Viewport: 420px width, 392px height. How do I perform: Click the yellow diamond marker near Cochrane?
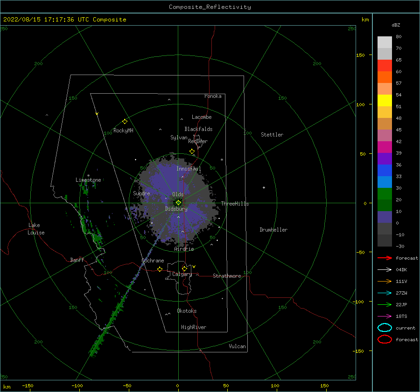[x=160, y=269]
